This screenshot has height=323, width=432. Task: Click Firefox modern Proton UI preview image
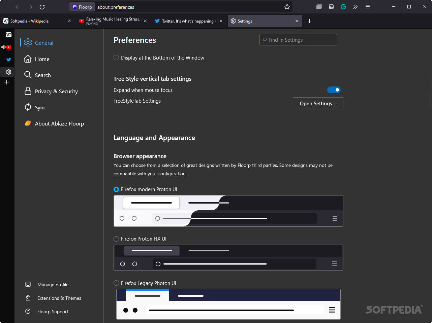228,211
